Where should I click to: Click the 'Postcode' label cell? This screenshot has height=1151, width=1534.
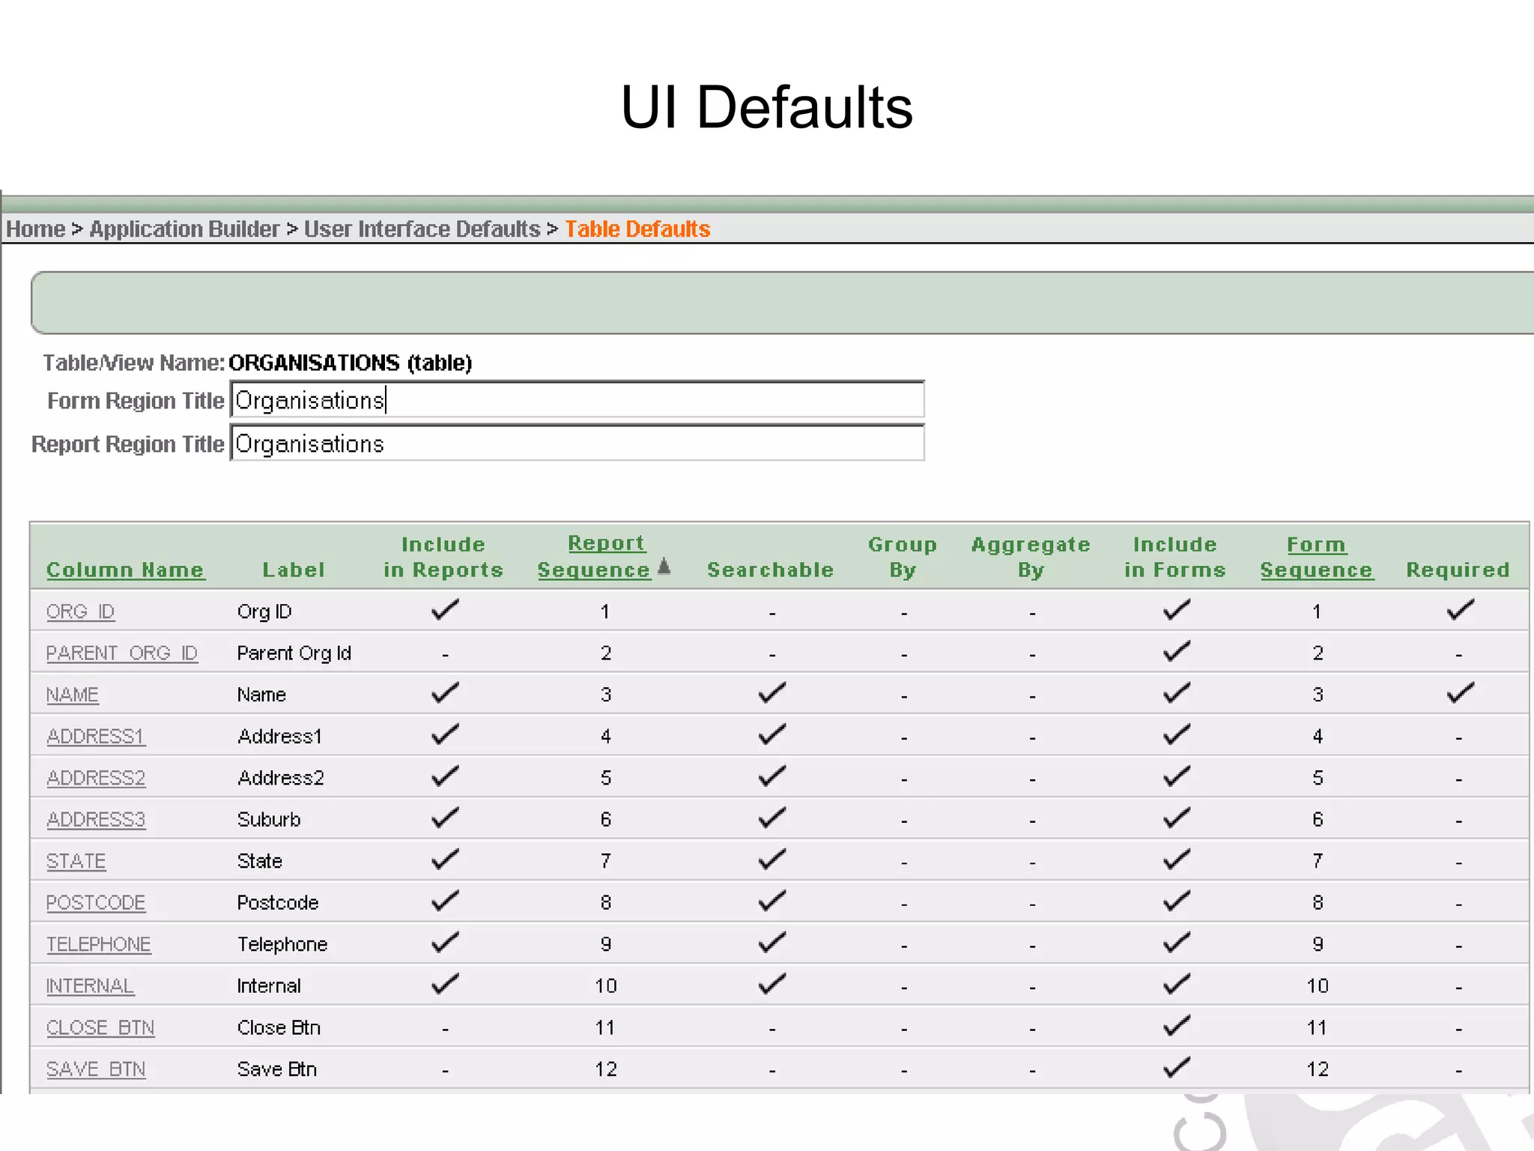(x=278, y=903)
